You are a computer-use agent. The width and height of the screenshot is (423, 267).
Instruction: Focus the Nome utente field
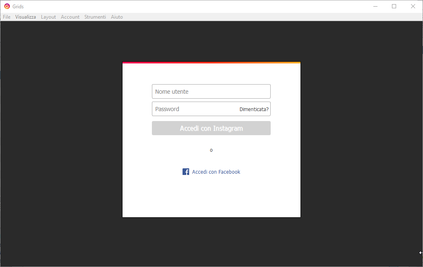[x=211, y=91]
